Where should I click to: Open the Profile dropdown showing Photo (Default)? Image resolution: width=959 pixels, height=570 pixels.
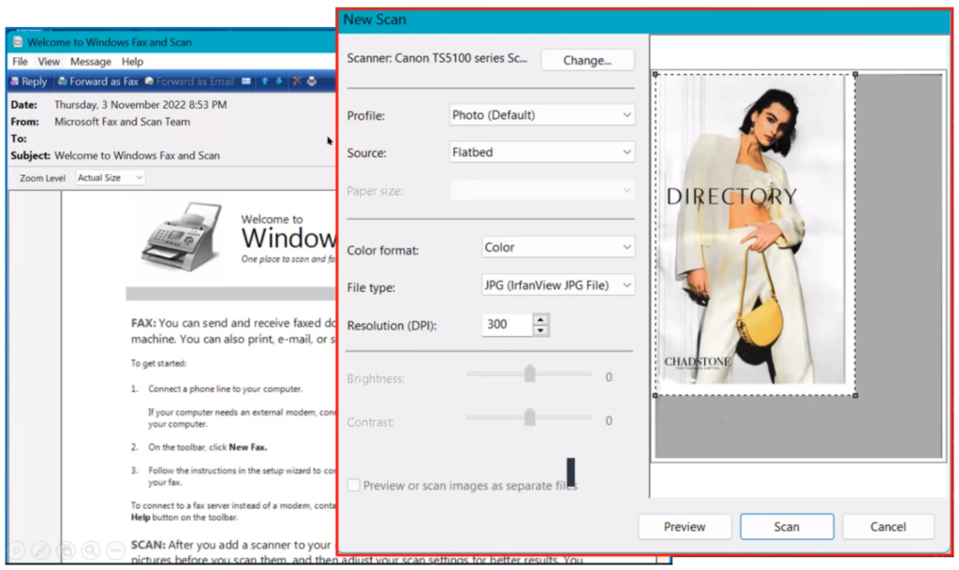coord(542,115)
